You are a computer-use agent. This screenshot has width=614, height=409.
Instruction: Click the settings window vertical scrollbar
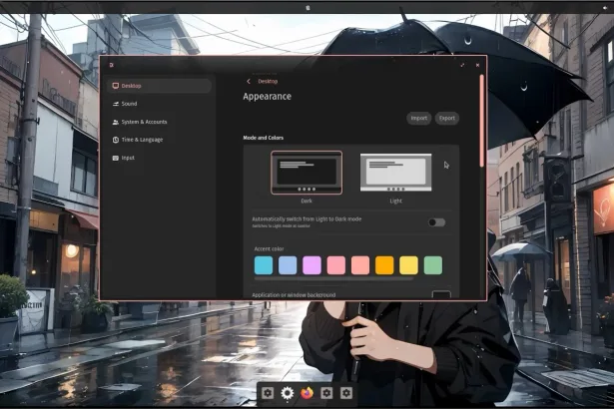tap(482, 120)
